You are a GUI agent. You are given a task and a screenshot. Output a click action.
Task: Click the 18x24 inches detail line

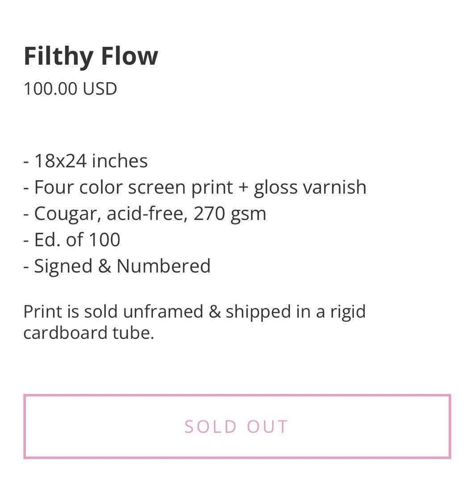pos(86,160)
